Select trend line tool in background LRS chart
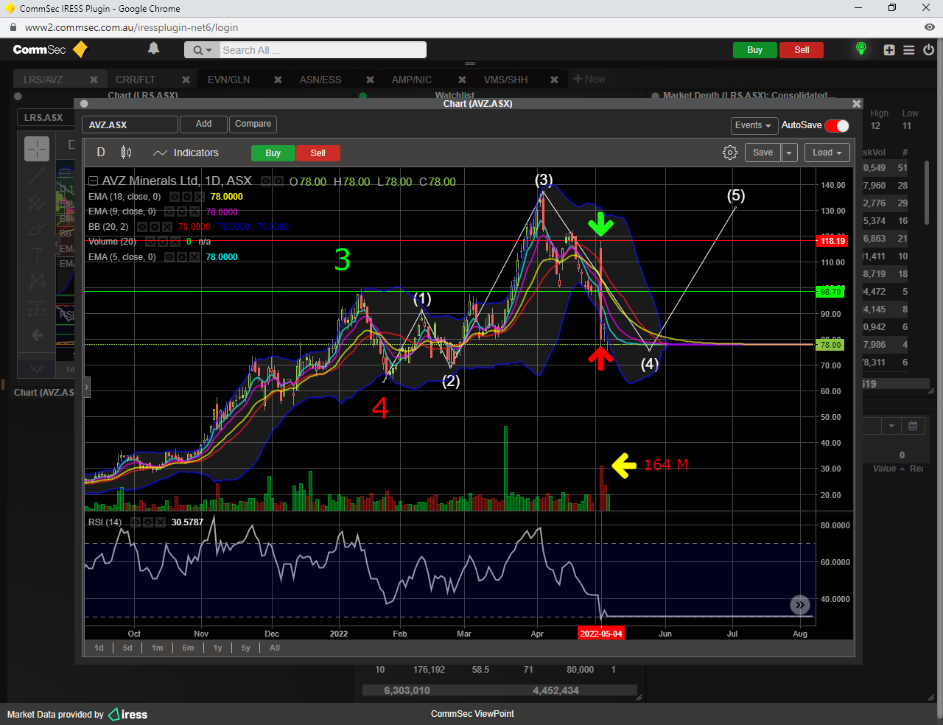 (x=37, y=176)
